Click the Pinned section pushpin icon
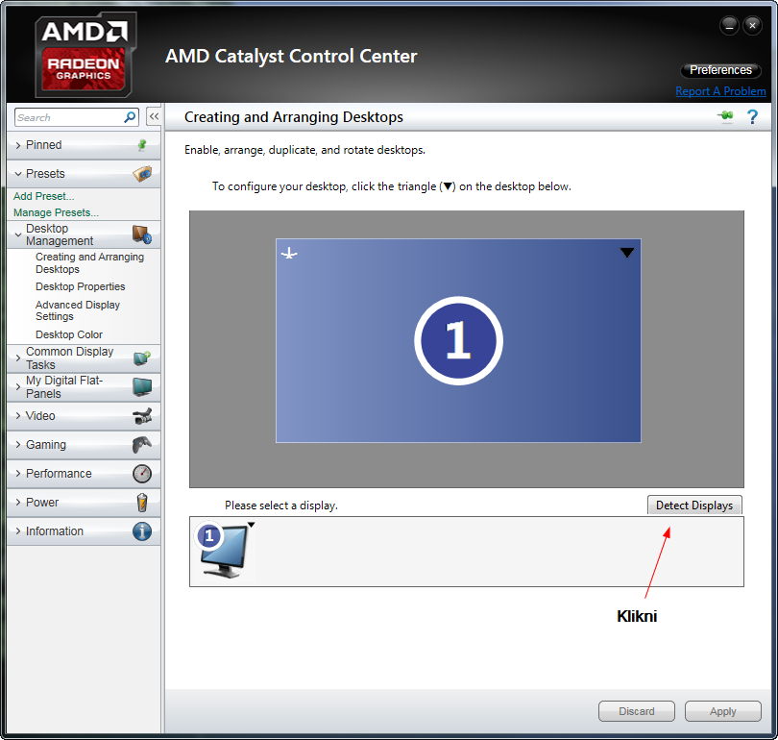The image size is (778, 740). click(142, 145)
